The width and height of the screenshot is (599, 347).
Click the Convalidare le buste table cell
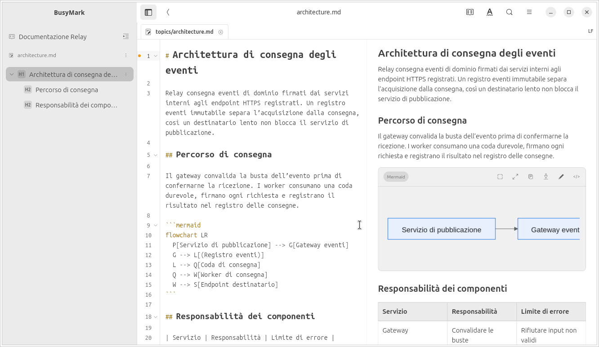[x=482, y=333]
